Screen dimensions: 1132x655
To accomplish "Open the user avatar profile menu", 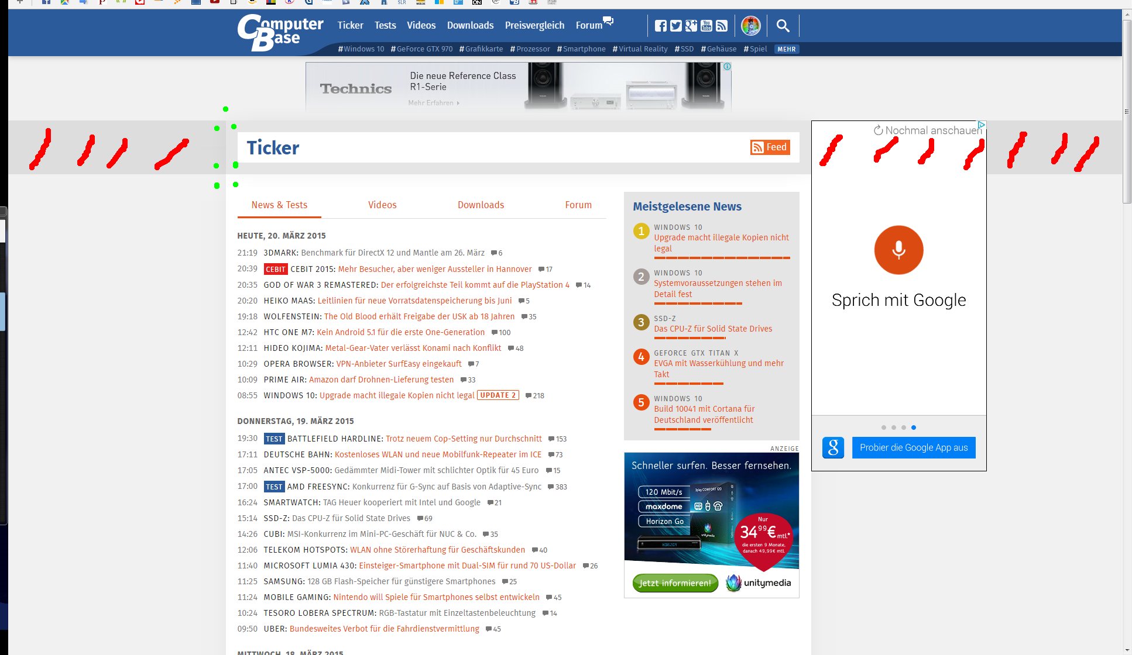I will 750,26.
